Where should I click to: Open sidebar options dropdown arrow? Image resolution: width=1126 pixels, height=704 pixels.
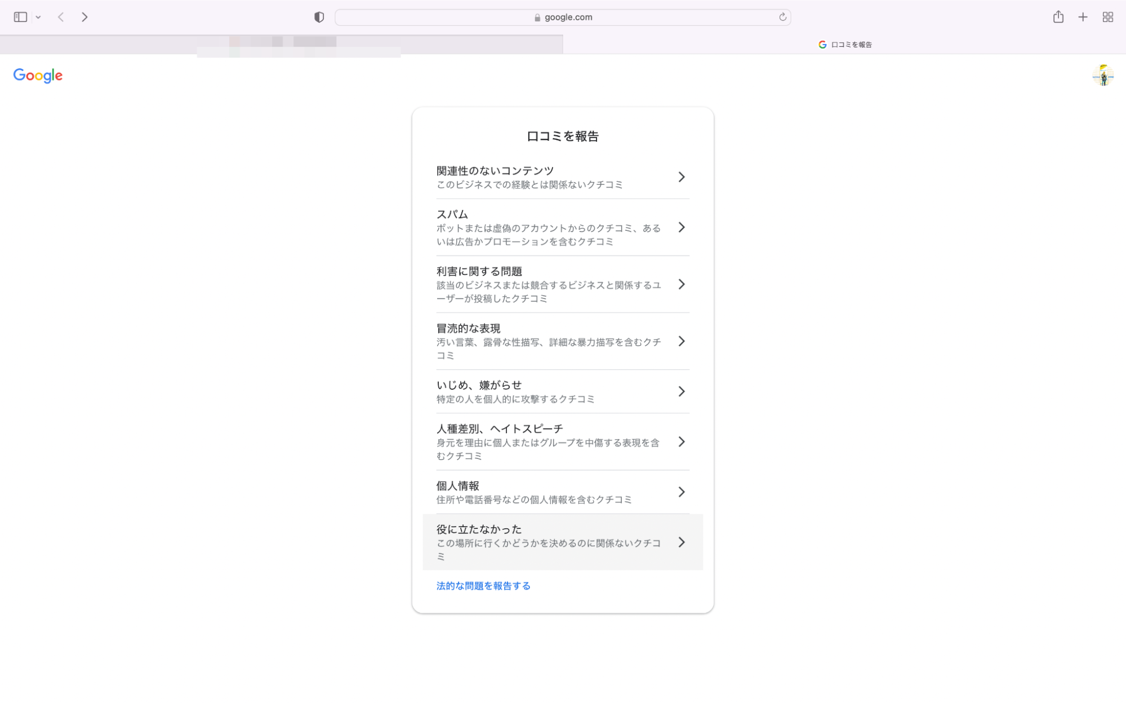pos(38,17)
